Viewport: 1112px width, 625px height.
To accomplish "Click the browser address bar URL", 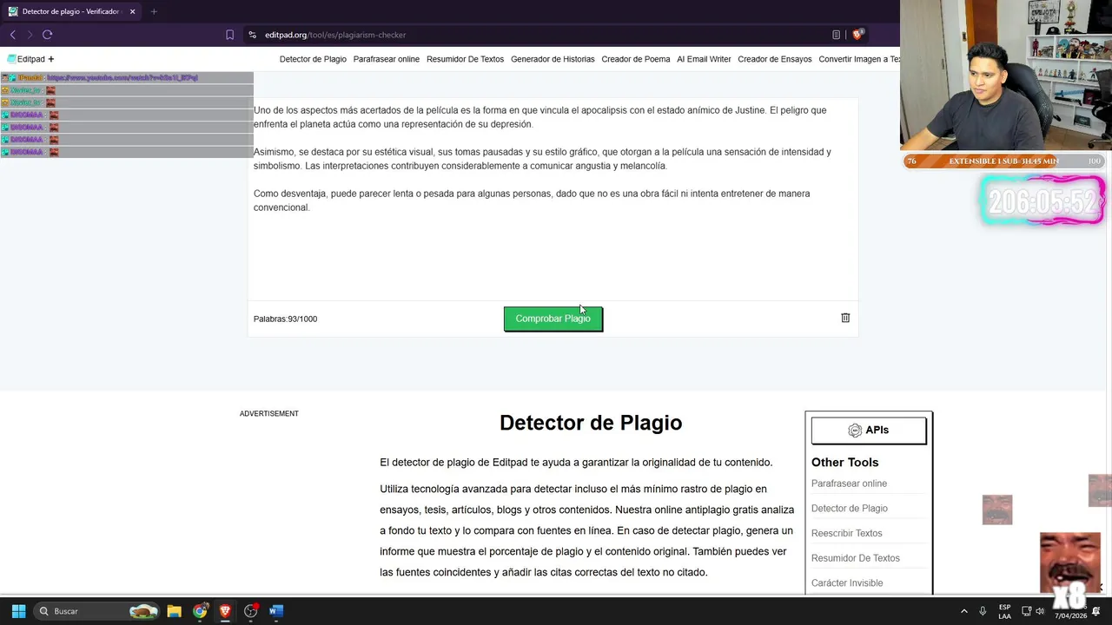I will (335, 35).
